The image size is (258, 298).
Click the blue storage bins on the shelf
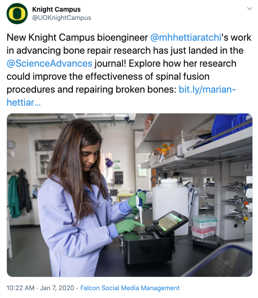tap(231, 126)
